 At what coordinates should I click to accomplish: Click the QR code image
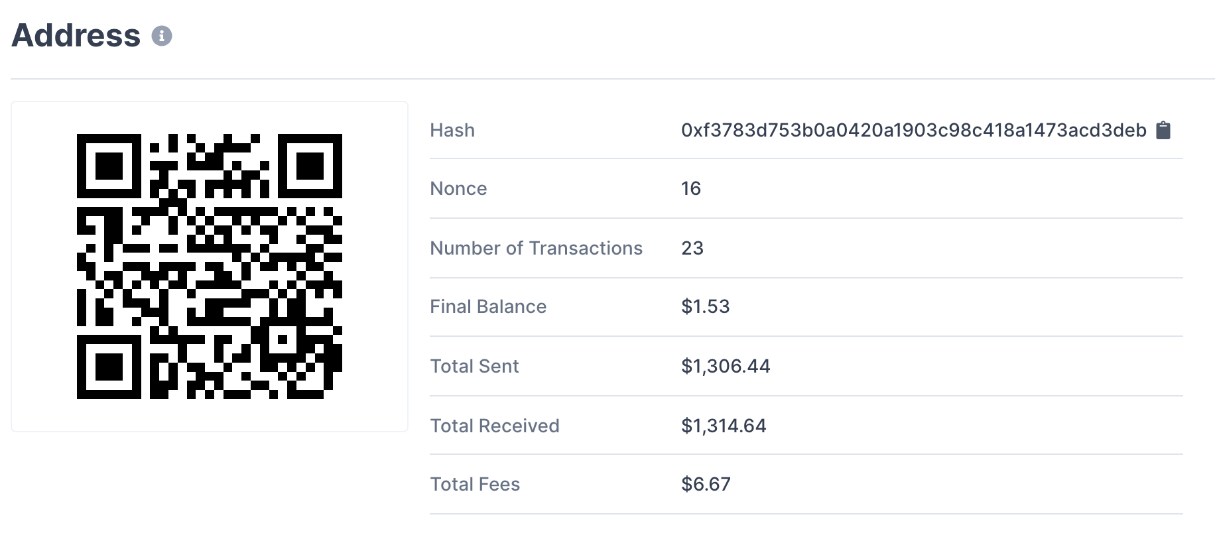click(210, 267)
